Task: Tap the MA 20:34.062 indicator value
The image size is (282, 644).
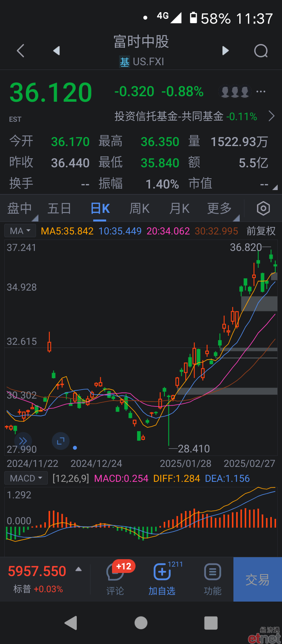Action: point(168,231)
